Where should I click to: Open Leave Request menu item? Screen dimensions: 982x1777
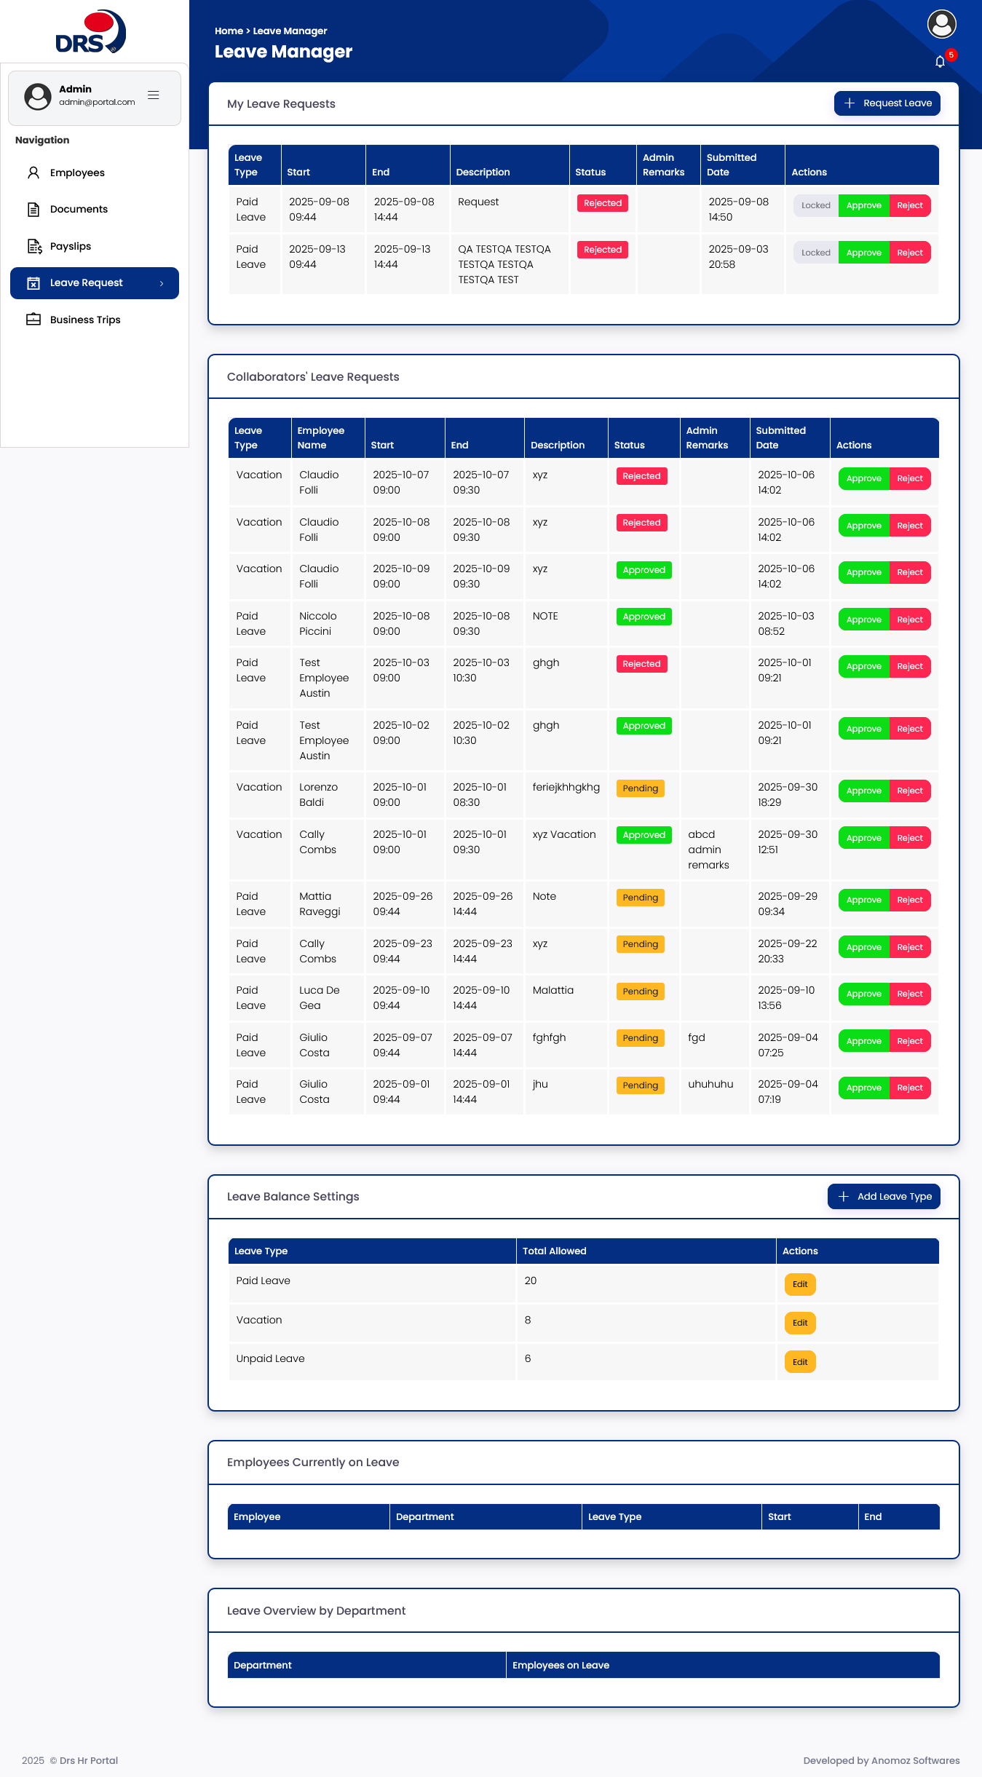[87, 283]
